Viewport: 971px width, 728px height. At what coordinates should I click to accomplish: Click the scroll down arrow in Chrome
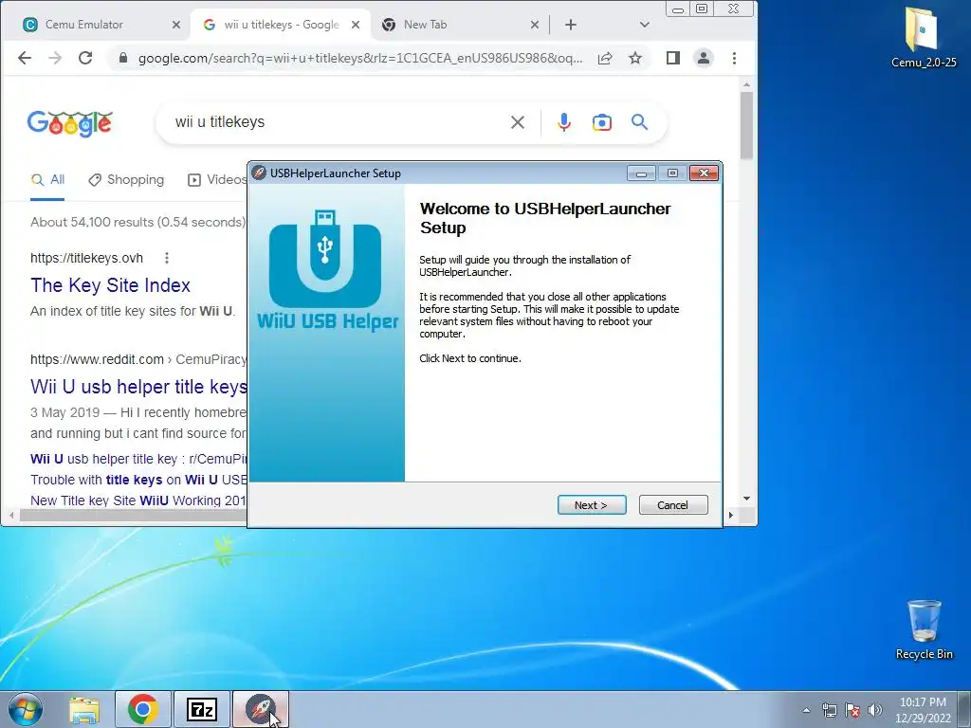pos(746,499)
